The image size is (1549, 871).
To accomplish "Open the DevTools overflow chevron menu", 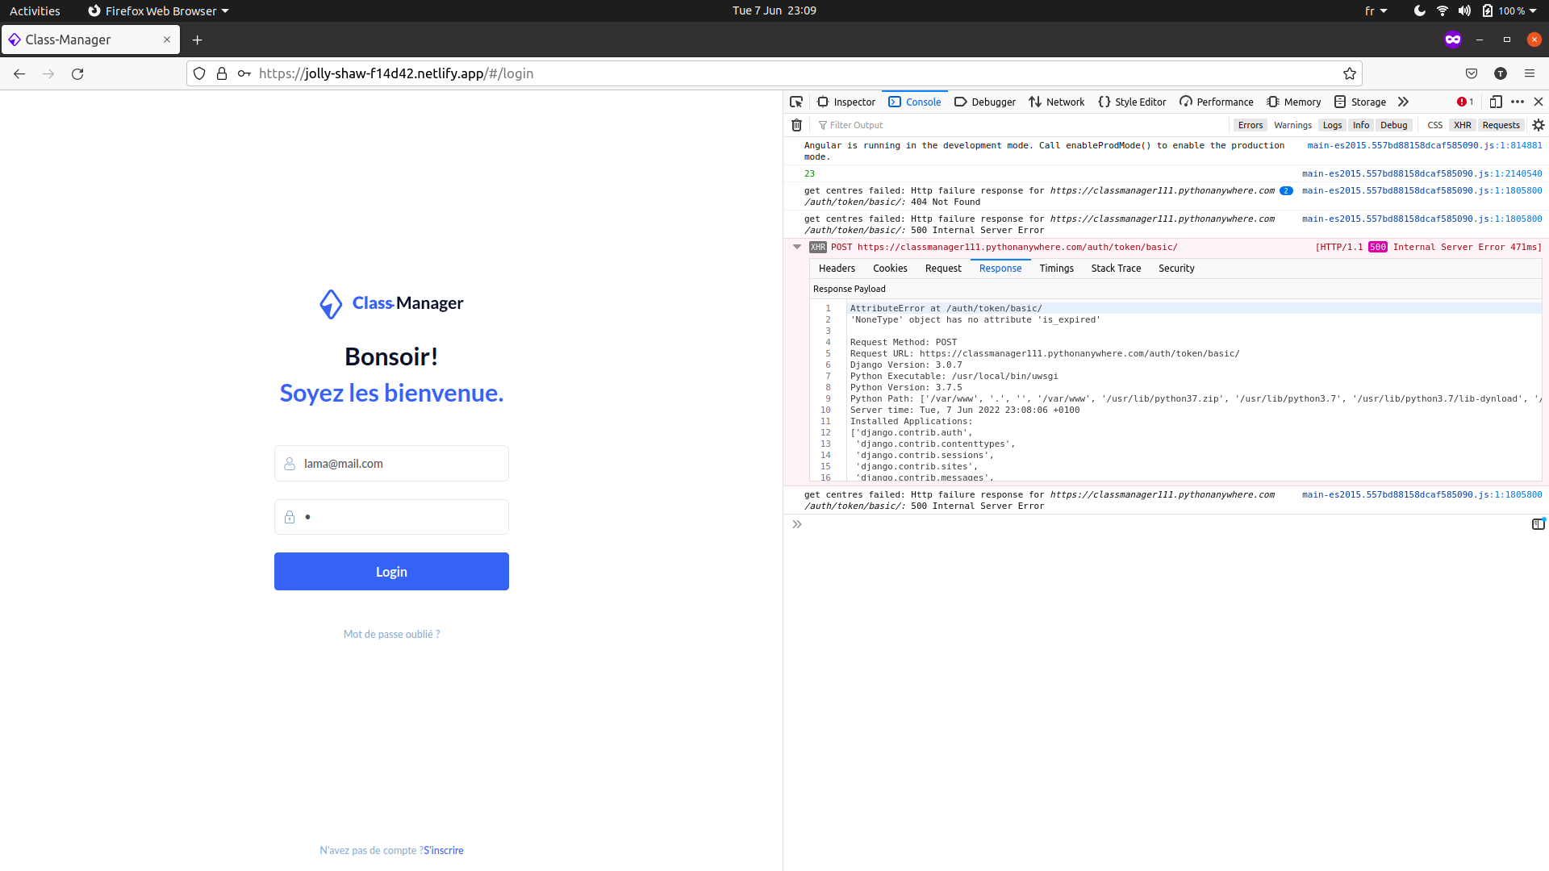I will click(1404, 102).
